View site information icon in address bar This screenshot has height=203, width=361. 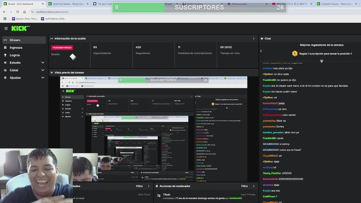[32, 12]
